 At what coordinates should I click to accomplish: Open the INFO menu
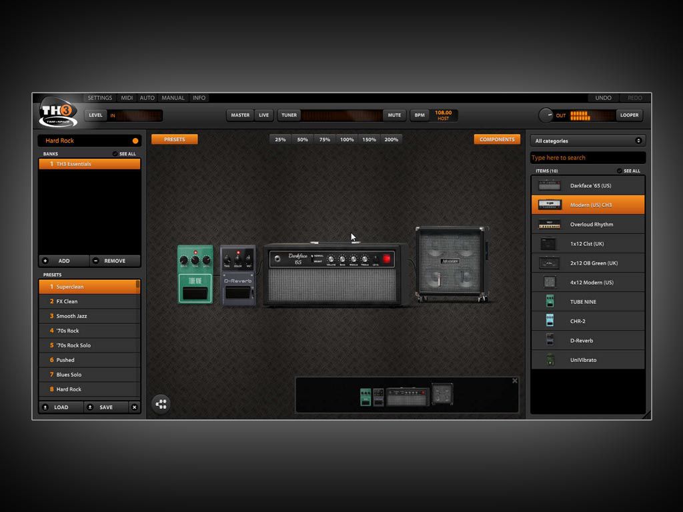click(199, 98)
